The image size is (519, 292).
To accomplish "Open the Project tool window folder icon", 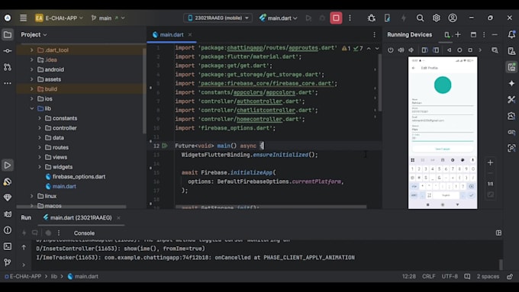I will point(8,35).
